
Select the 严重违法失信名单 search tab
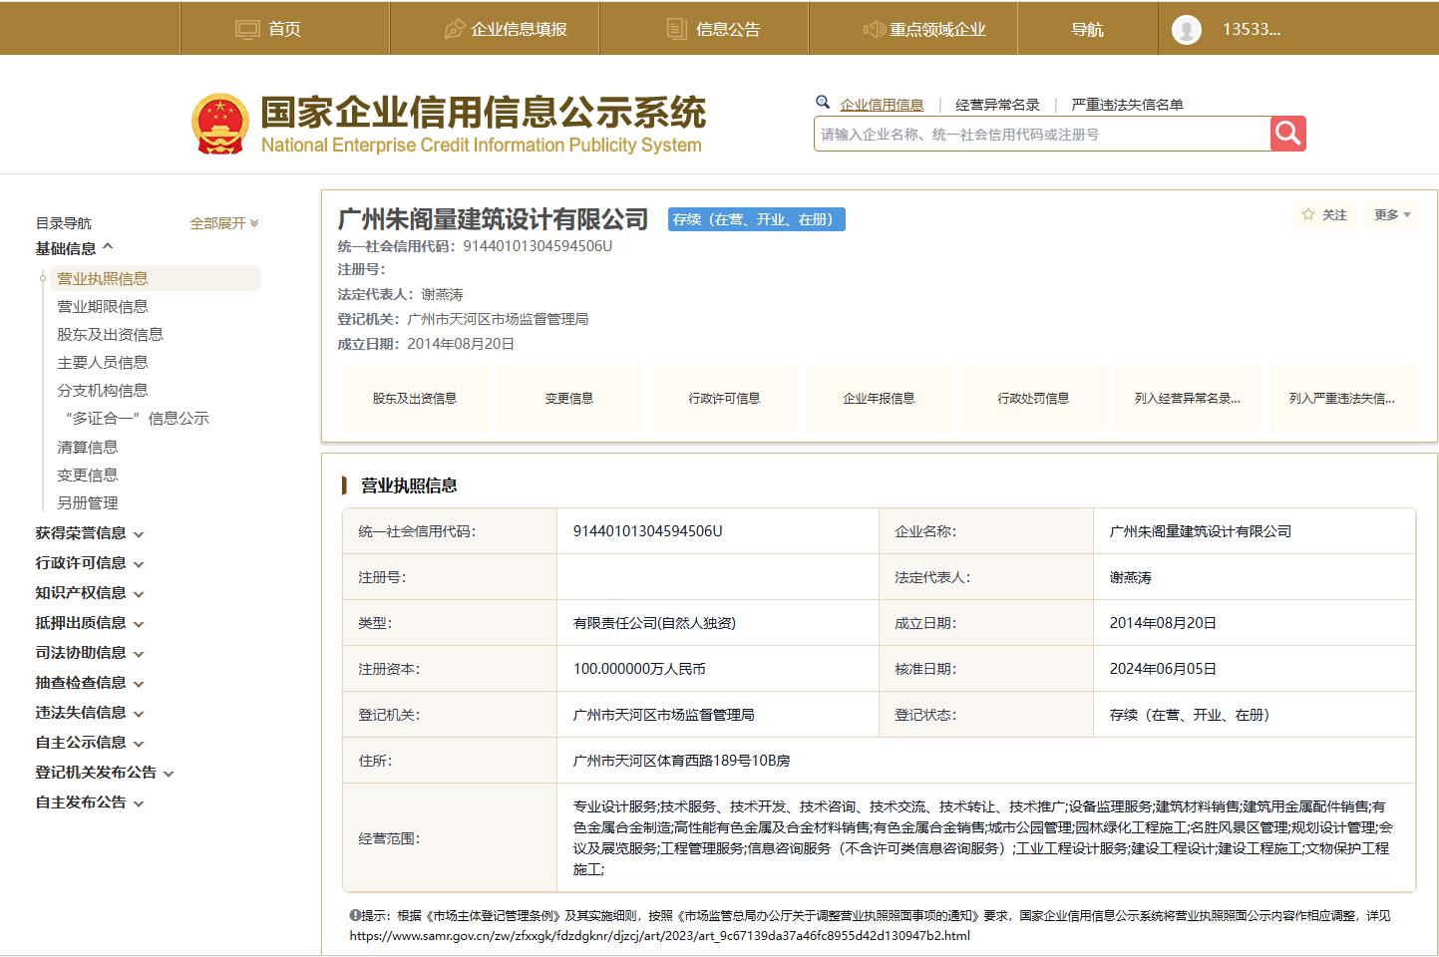(x=1127, y=105)
